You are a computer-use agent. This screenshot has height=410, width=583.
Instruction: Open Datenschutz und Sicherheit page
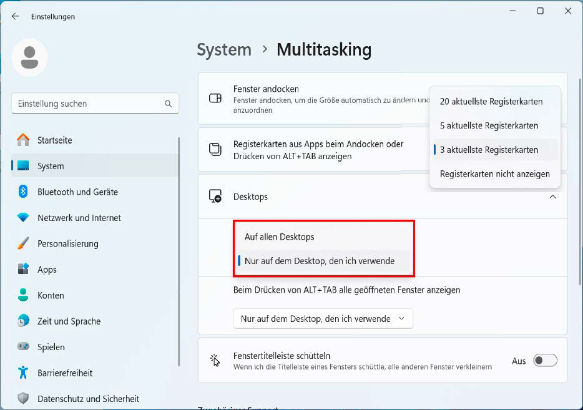[95, 398]
